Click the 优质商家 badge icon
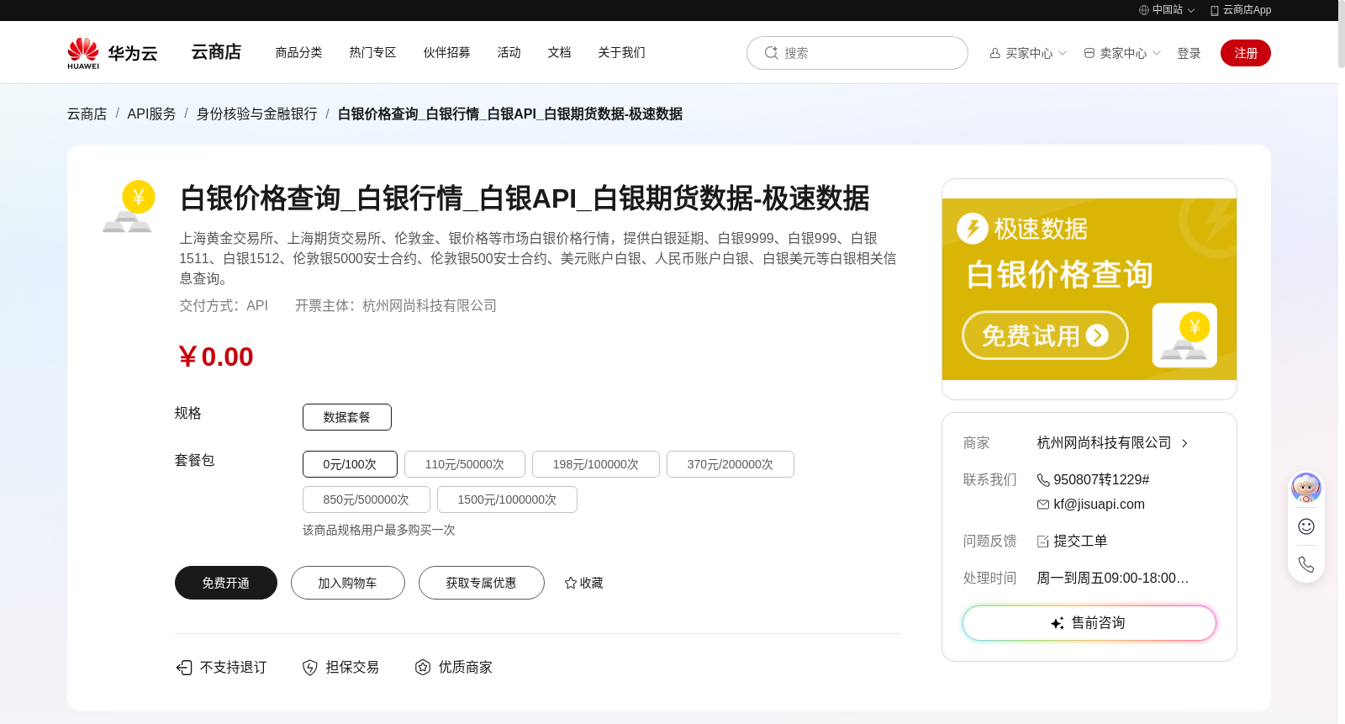Screen dimensions: 1345x724 click(423, 668)
